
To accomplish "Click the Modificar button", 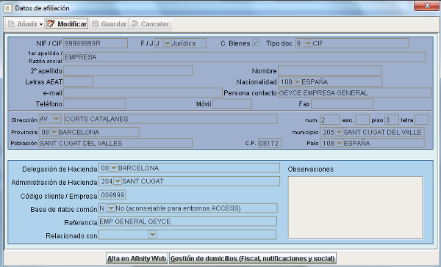I will tap(67, 24).
